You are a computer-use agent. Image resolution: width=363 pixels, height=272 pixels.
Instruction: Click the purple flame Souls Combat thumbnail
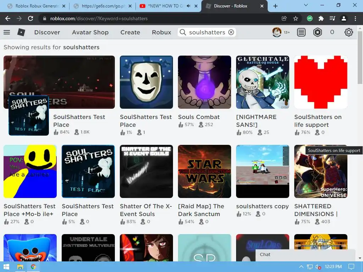pyautogui.click(x=205, y=82)
